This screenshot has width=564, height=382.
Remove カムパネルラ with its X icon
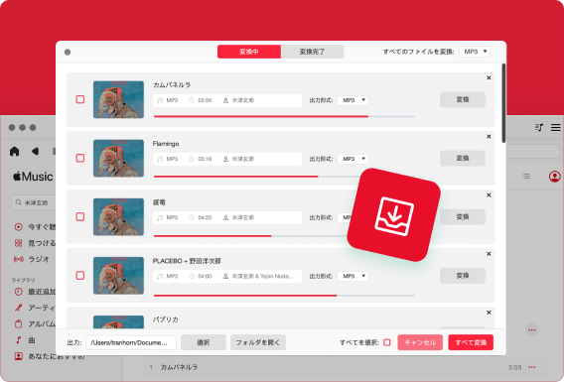coord(489,77)
